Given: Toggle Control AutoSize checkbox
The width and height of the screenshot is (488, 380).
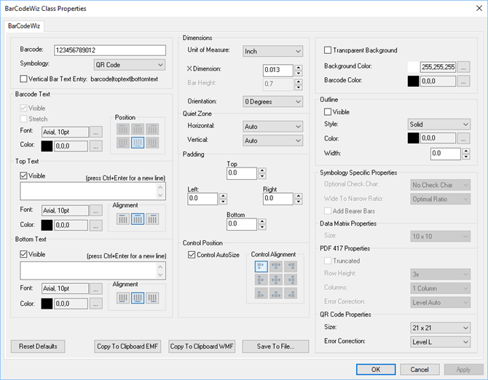Looking at the screenshot, I should point(192,255).
